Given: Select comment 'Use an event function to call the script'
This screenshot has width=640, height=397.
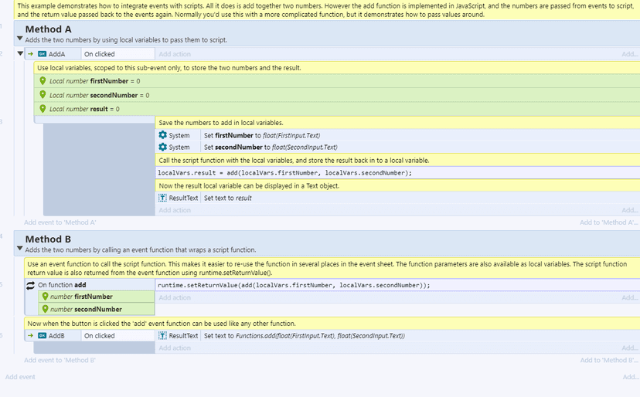Looking at the screenshot, I should pyautogui.click(x=332, y=268).
